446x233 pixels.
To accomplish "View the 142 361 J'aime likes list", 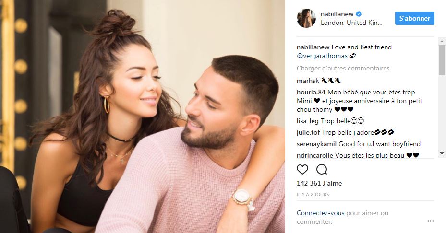I will [x=319, y=183].
